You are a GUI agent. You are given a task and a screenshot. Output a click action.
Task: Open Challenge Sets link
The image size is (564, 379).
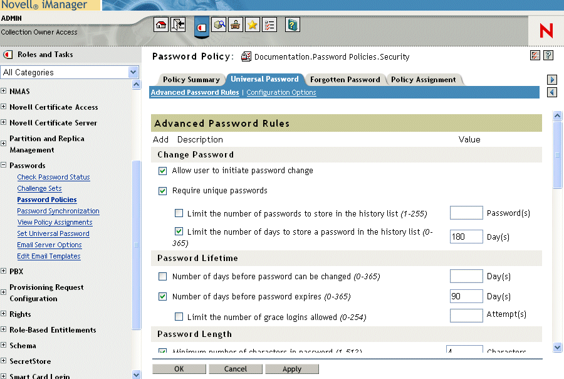39,188
